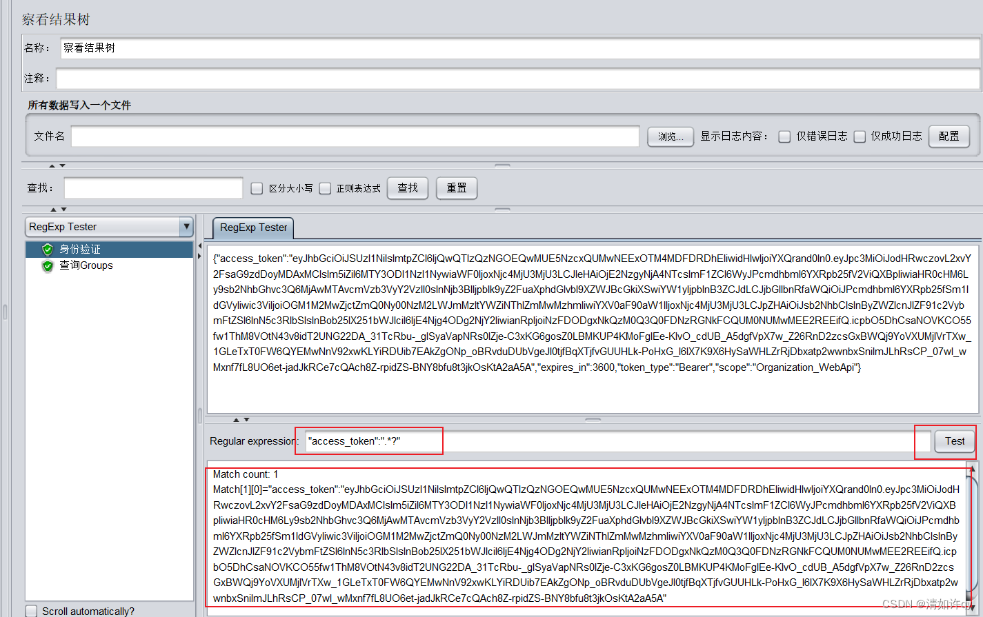Screen dimensions: 983x617
Task: Click the 配置 configure button
Action: click(949, 136)
